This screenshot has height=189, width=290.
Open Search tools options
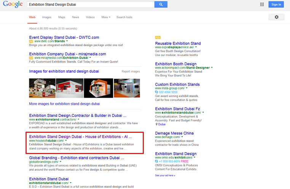[124, 17]
